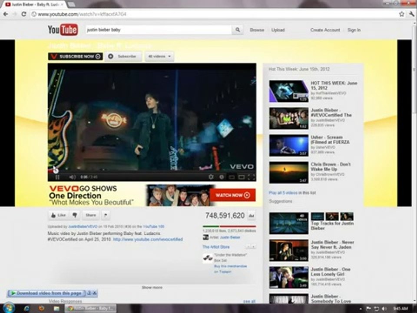Click the VEVO Subscribe Now banner button
Screen dimensions: 417x313
[75, 56]
